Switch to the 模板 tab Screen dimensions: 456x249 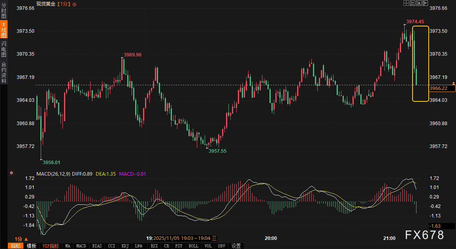[32, 246]
